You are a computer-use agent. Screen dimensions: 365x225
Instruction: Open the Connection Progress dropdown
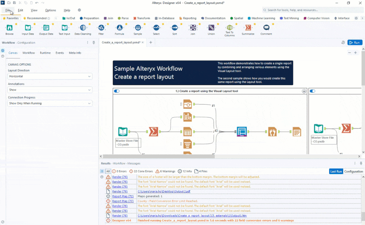point(50,103)
